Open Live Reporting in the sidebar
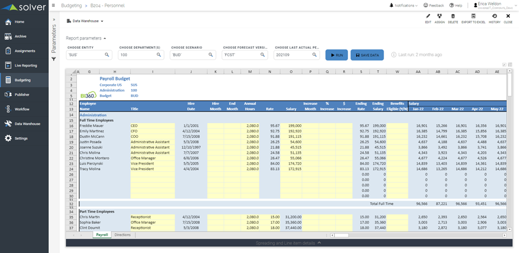Screen dimensions: 519x253 tap(24, 65)
